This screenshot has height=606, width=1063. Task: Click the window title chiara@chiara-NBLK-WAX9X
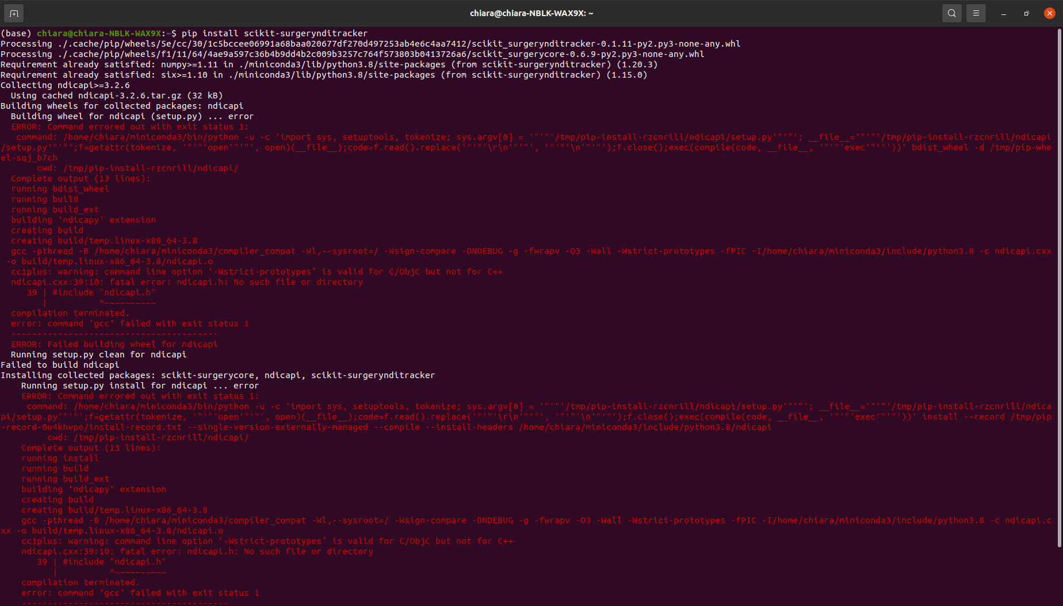pos(530,13)
